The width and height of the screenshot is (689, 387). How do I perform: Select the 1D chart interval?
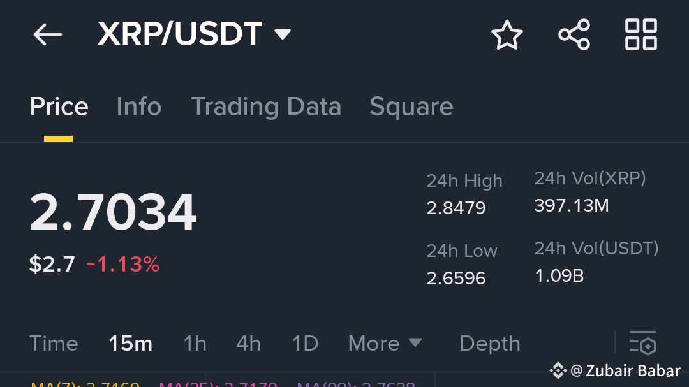coord(305,344)
